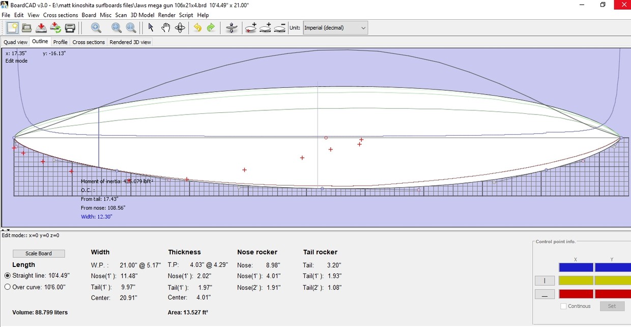Click the Set button in Control point info
The image size is (631, 327).
click(612, 306)
